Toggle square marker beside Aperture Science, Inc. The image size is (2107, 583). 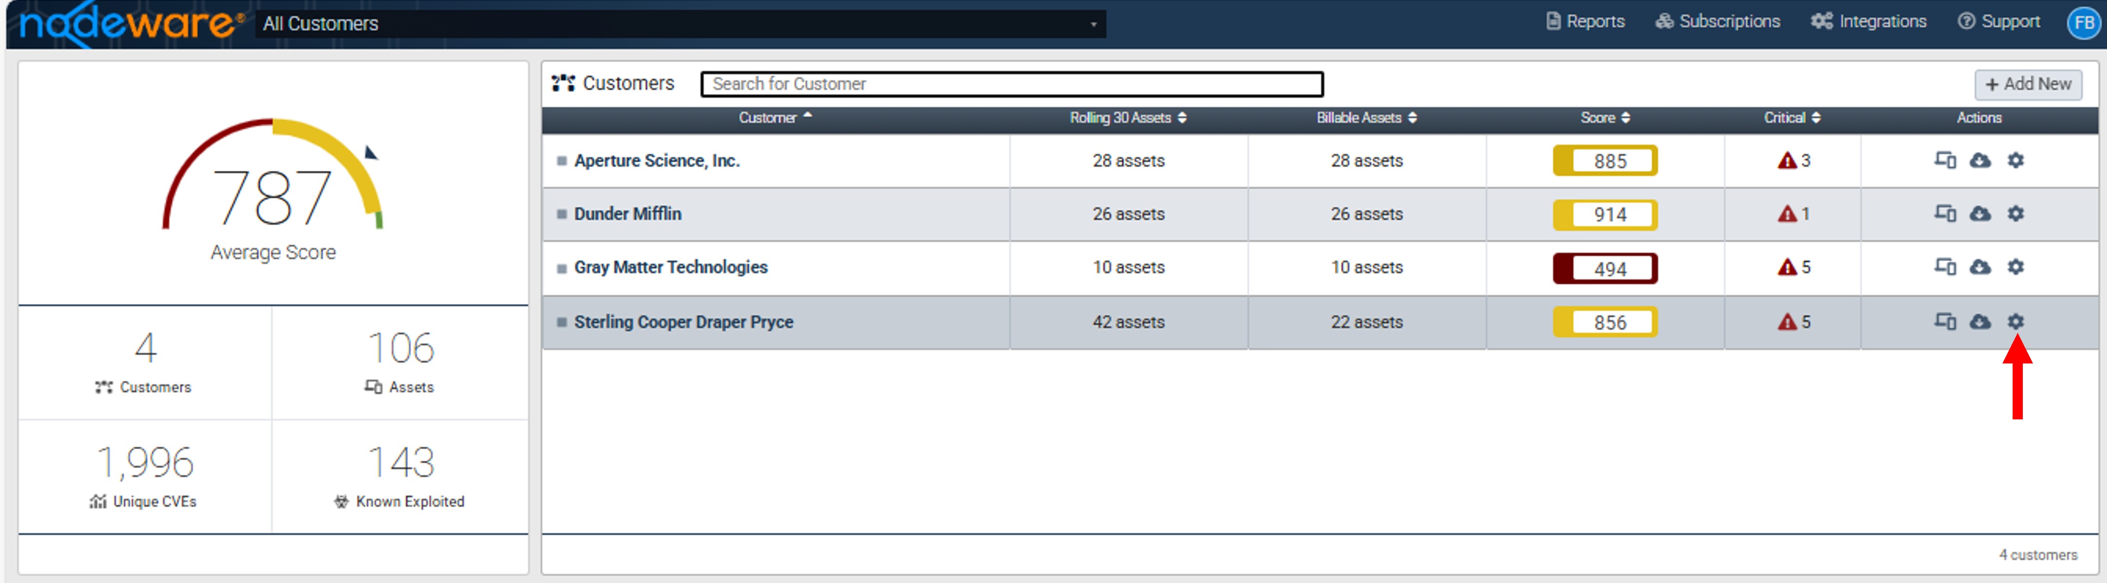coord(562,161)
